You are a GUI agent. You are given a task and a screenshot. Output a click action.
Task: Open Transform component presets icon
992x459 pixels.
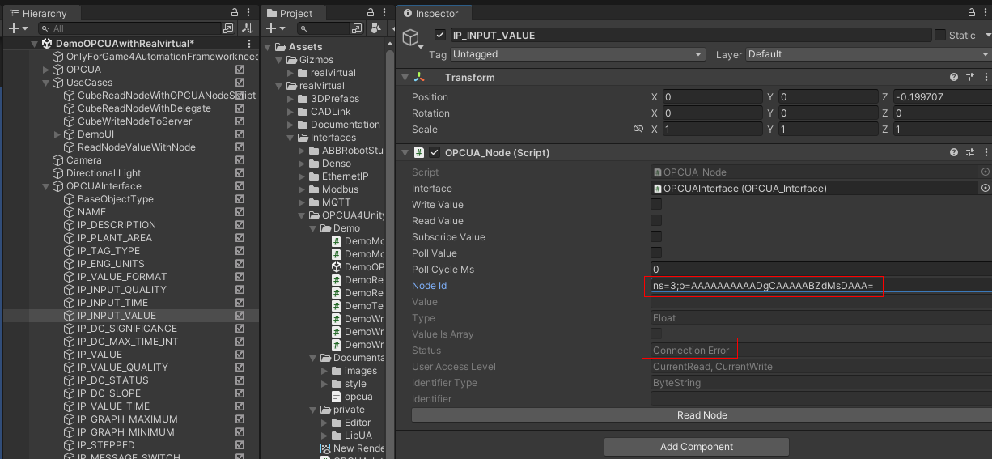(969, 77)
